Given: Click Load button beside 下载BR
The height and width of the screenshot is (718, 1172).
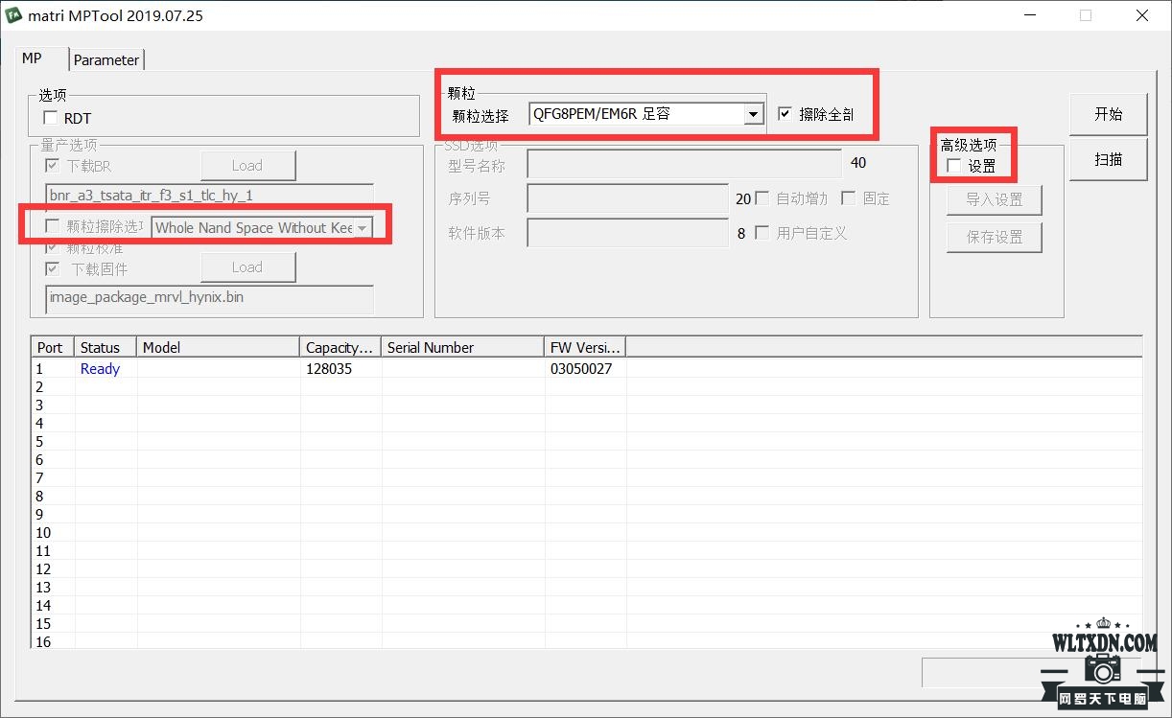Looking at the screenshot, I should [x=247, y=166].
